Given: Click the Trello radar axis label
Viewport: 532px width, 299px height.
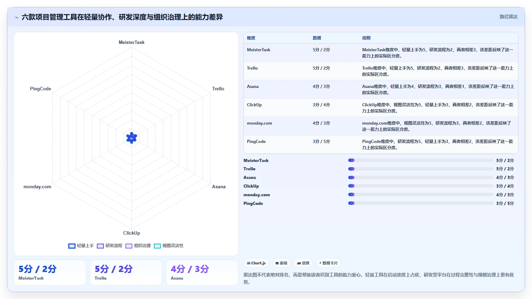Looking at the screenshot, I should [218, 89].
